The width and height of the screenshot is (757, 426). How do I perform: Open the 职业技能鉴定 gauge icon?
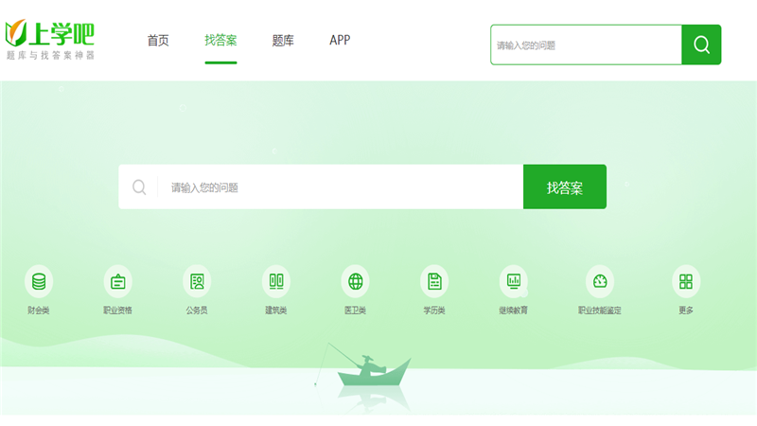tap(600, 281)
